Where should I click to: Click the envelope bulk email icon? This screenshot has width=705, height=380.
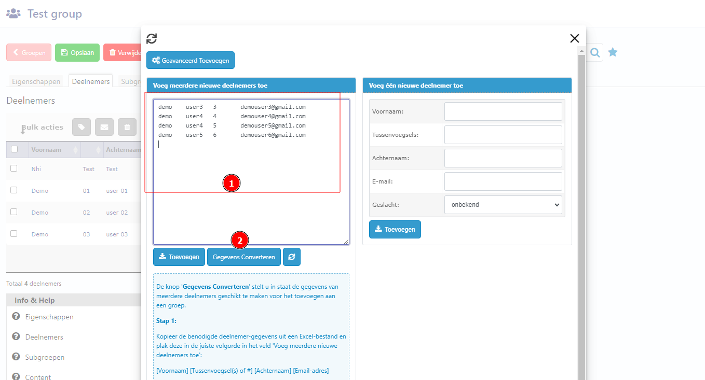[x=104, y=127]
